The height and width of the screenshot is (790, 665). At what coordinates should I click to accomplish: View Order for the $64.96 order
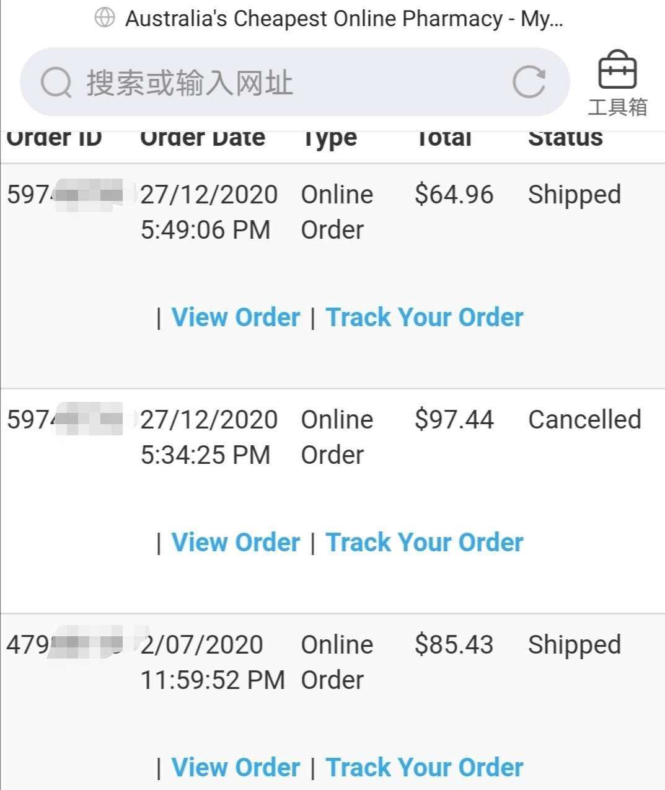[236, 317]
